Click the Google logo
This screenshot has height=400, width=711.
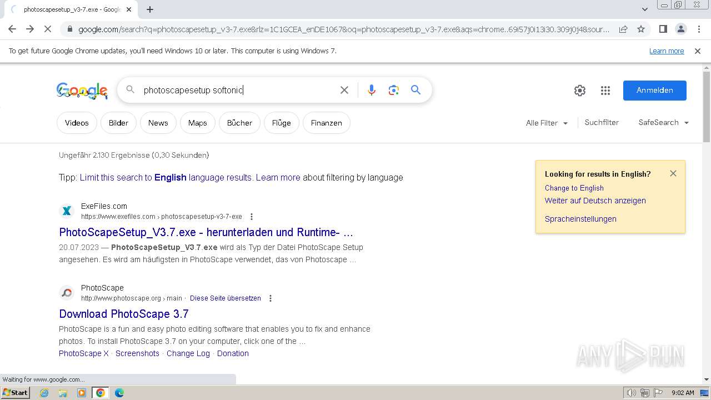point(82,91)
